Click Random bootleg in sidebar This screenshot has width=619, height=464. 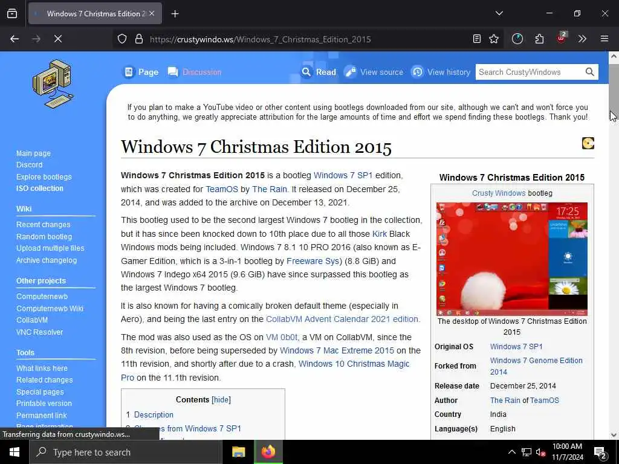[x=44, y=236]
